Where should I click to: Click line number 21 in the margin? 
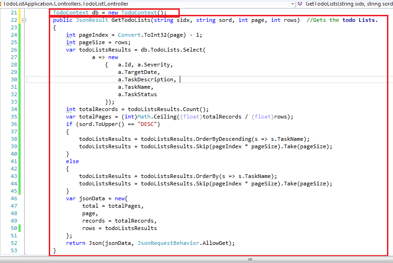click(x=14, y=13)
